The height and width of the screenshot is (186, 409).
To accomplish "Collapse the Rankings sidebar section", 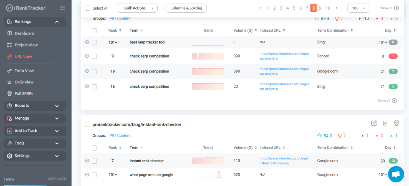I will coord(35,22).
